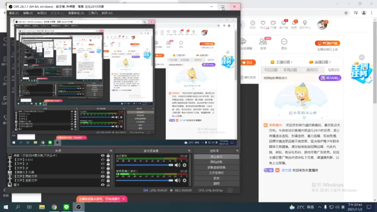Open OBS 檢視(V) menu
The width and height of the screenshot is (377, 212).
pyautogui.click(x=42, y=13)
